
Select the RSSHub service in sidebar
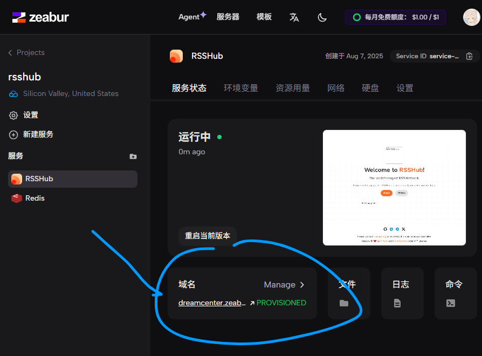tap(39, 179)
